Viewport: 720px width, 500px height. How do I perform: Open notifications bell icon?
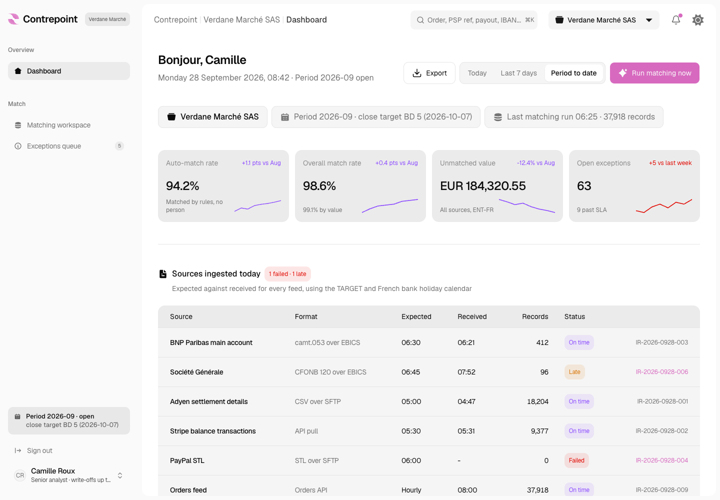tap(676, 20)
